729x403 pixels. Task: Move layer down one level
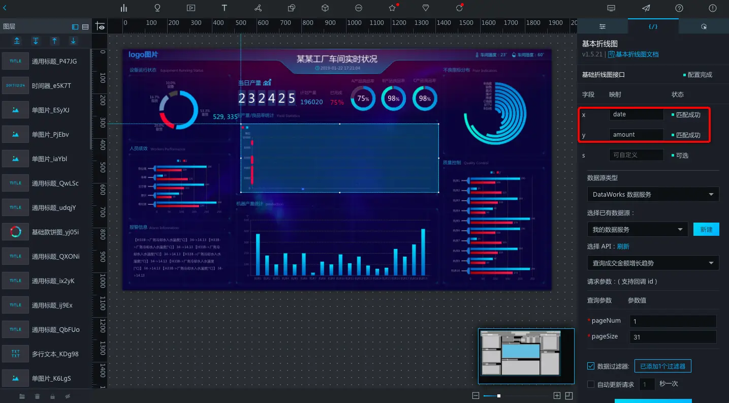tap(73, 41)
